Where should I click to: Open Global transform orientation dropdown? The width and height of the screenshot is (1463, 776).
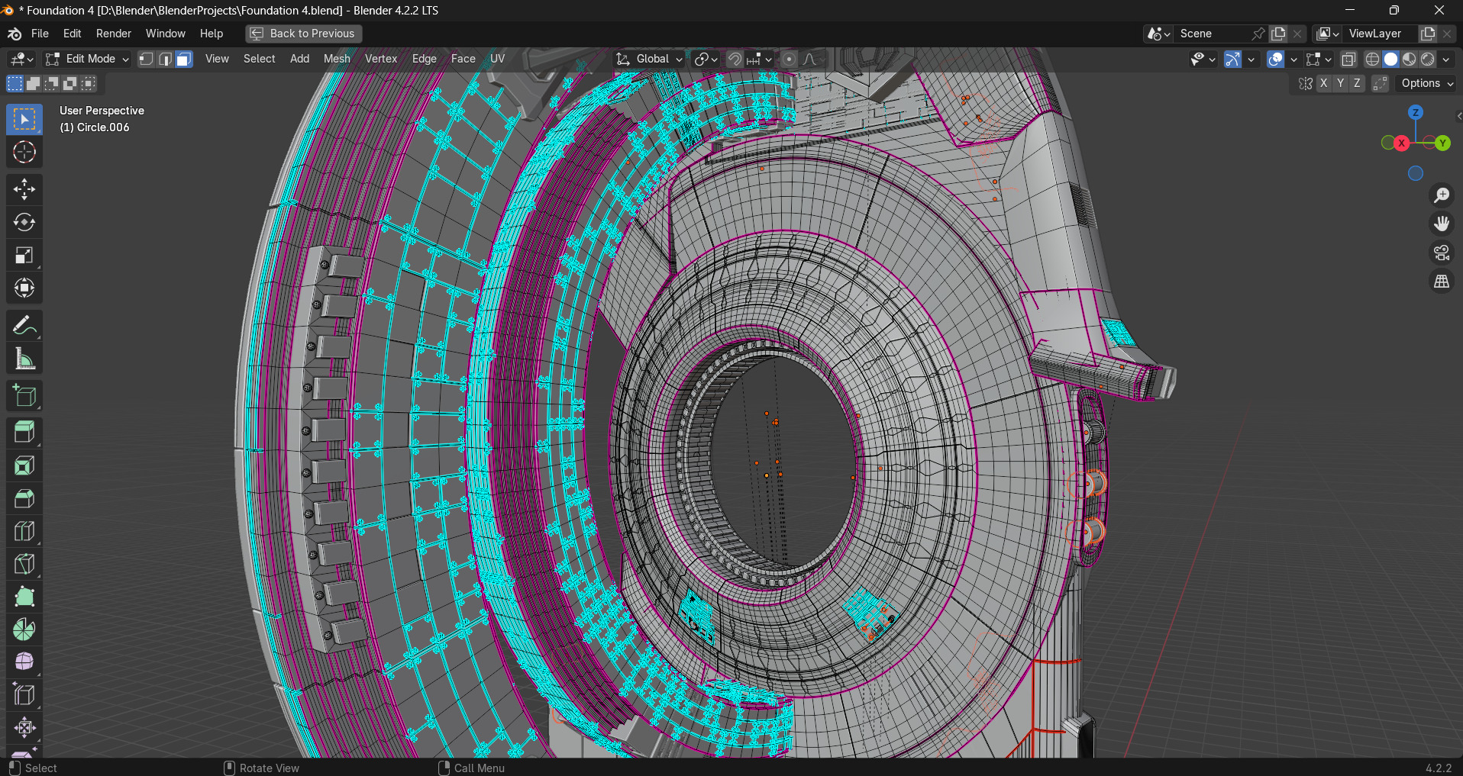pos(649,59)
